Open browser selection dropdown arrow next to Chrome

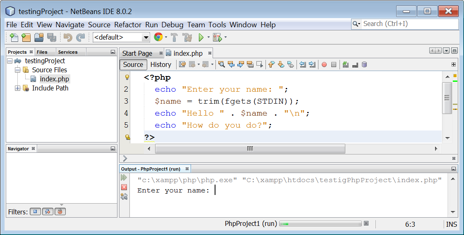pyautogui.click(x=166, y=37)
